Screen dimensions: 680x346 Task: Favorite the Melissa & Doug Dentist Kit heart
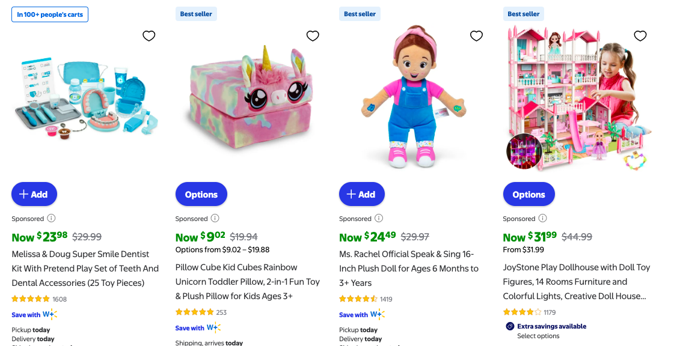click(x=149, y=36)
